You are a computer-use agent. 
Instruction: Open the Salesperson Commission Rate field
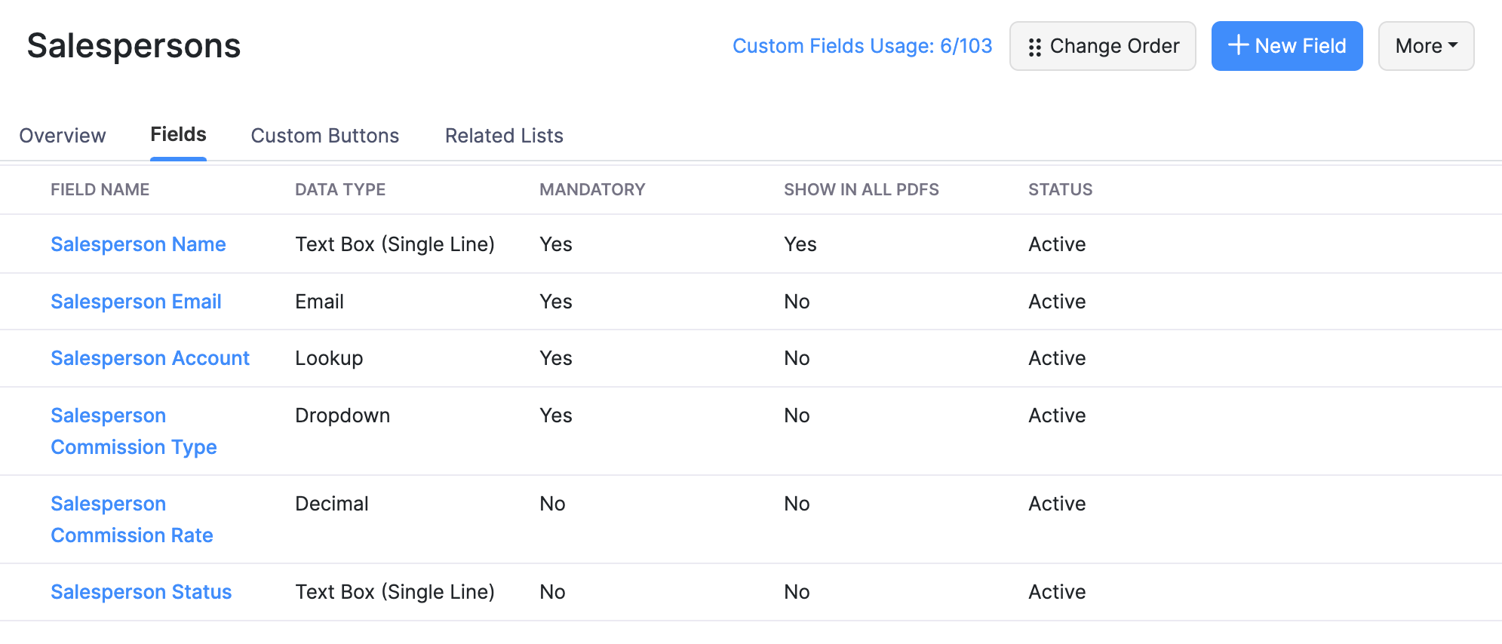coord(132,519)
